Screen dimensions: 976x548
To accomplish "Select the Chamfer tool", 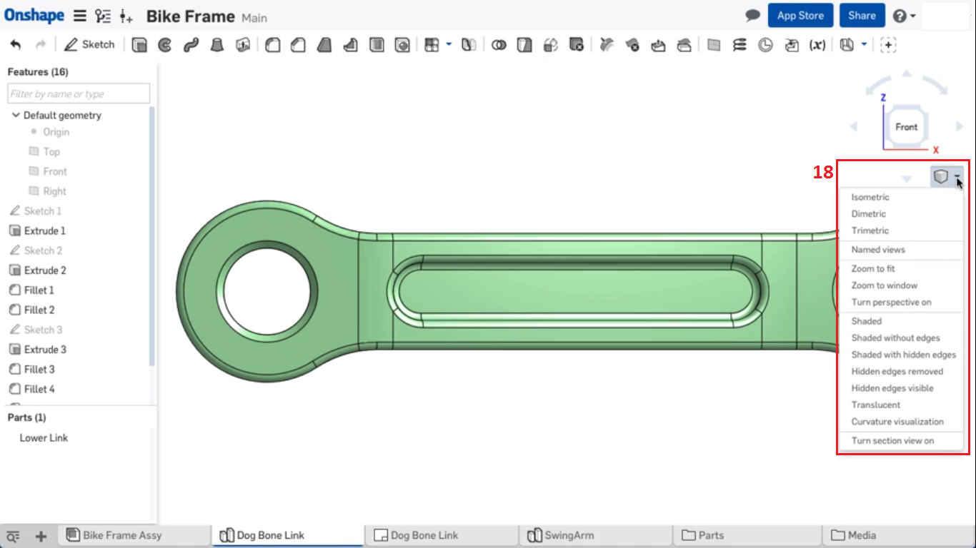I will (298, 44).
